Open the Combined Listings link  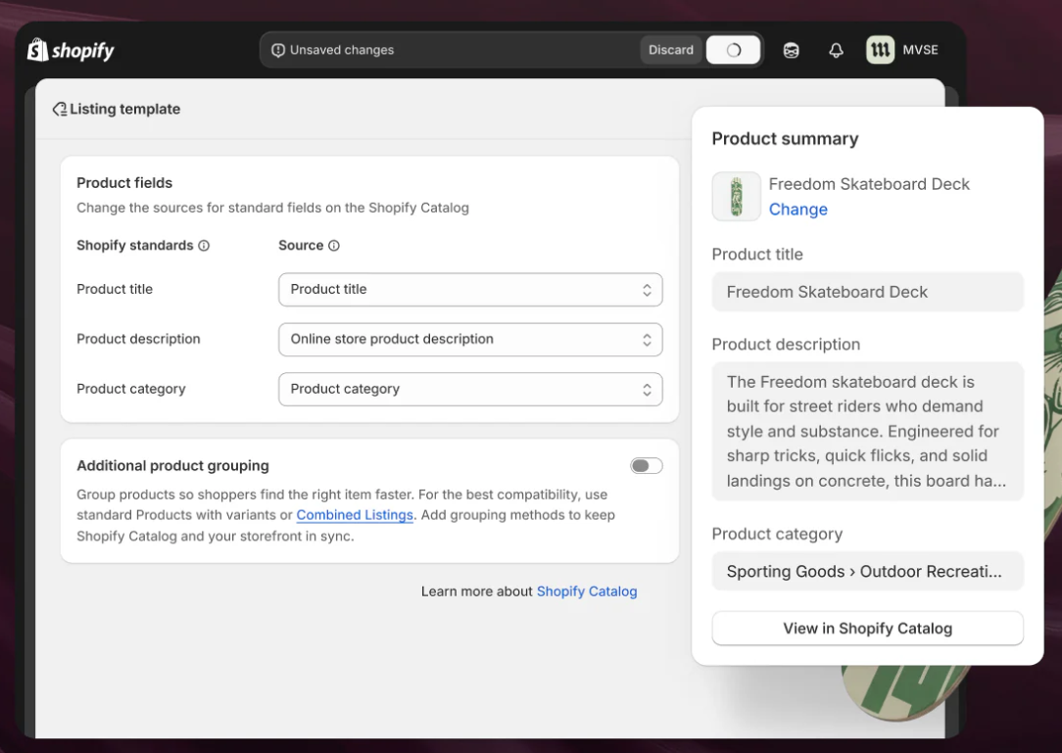(355, 514)
